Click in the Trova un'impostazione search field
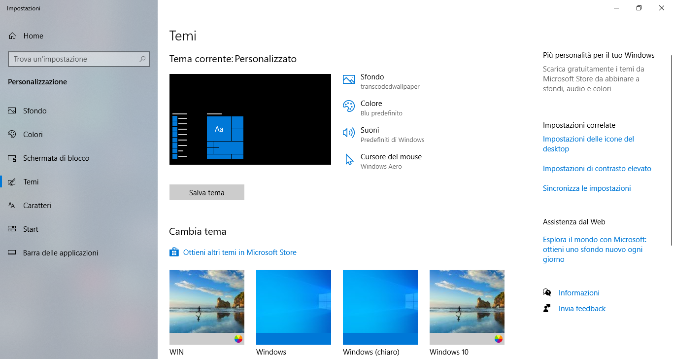This screenshot has width=673, height=359. 79,59
